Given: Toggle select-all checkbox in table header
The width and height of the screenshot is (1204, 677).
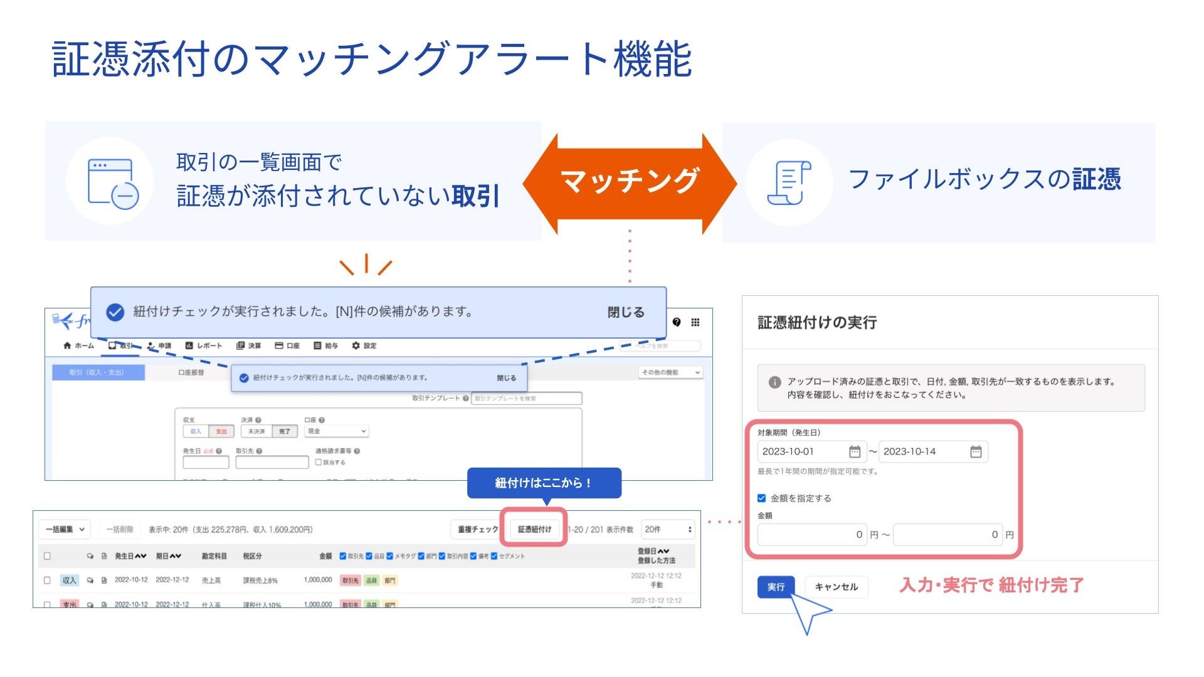Looking at the screenshot, I should [x=47, y=556].
